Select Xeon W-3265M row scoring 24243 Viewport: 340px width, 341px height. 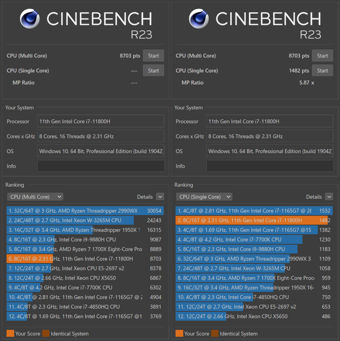coord(85,220)
